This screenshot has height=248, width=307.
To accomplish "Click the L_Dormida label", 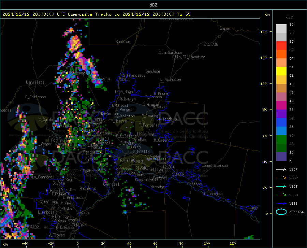I will [213, 194].
